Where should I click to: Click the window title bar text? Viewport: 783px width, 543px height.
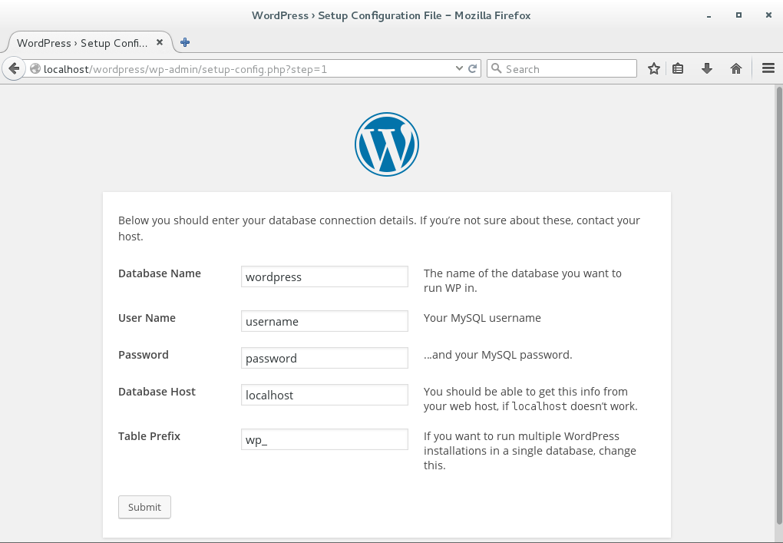pyautogui.click(x=391, y=15)
